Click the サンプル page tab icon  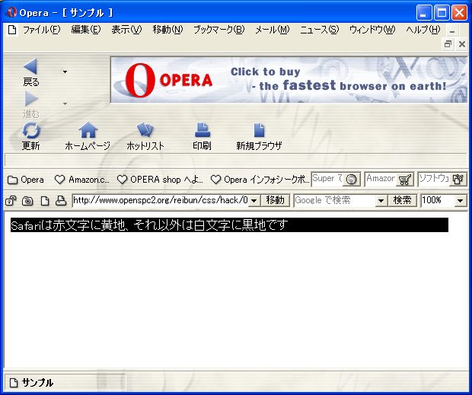pyautogui.click(x=14, y=383)
